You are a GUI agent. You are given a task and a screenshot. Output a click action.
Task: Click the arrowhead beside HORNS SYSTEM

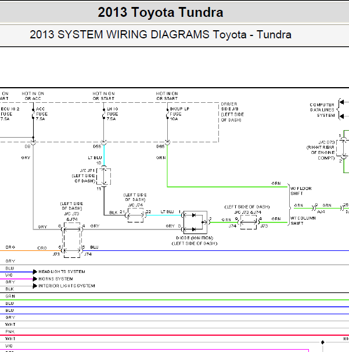pyautogui.click(x=35, y=279)
